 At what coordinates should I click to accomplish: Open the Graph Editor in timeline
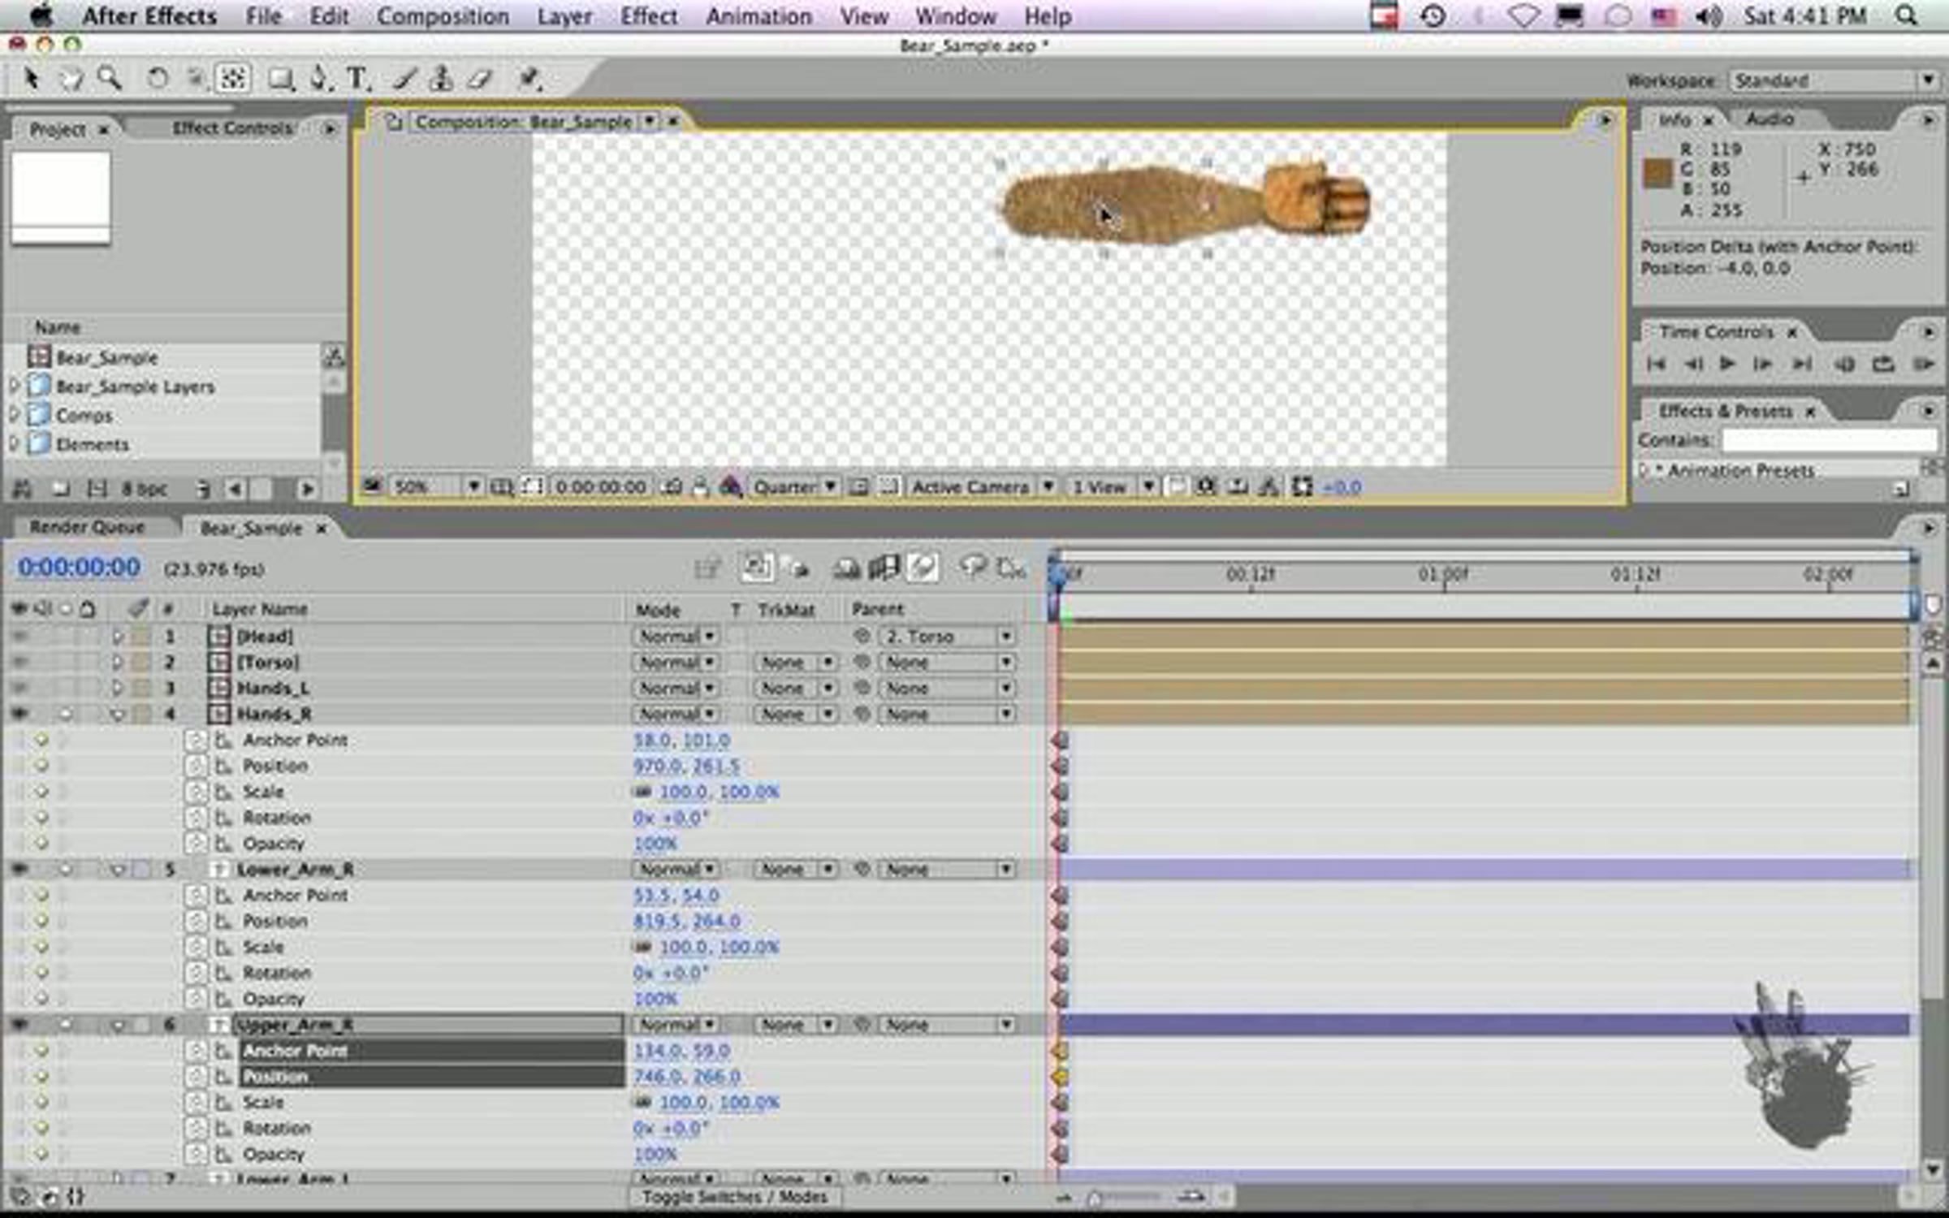click(1012, 568)
